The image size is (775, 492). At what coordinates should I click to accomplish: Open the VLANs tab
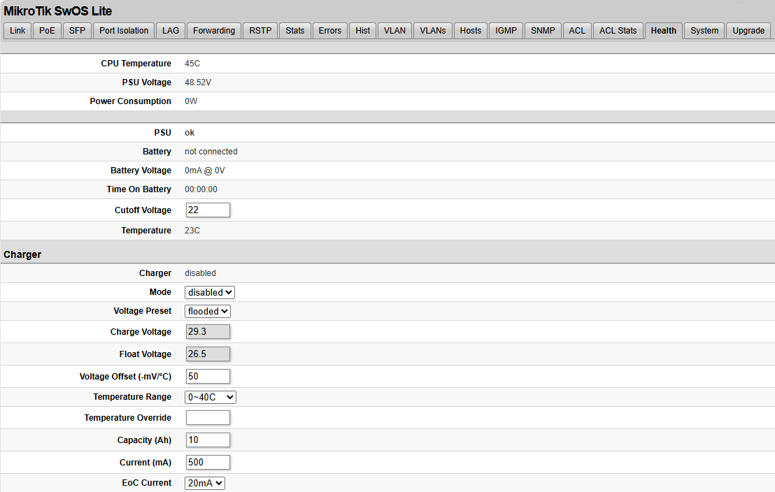click(x=432, y=31)
